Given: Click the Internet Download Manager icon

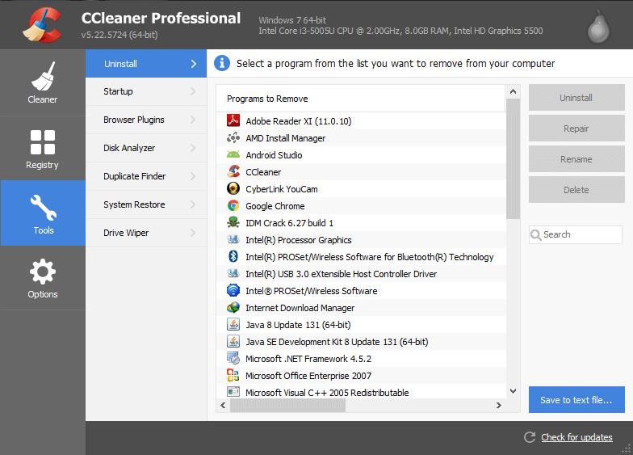Looking at the screenshot, I should [x=233, y=307].
